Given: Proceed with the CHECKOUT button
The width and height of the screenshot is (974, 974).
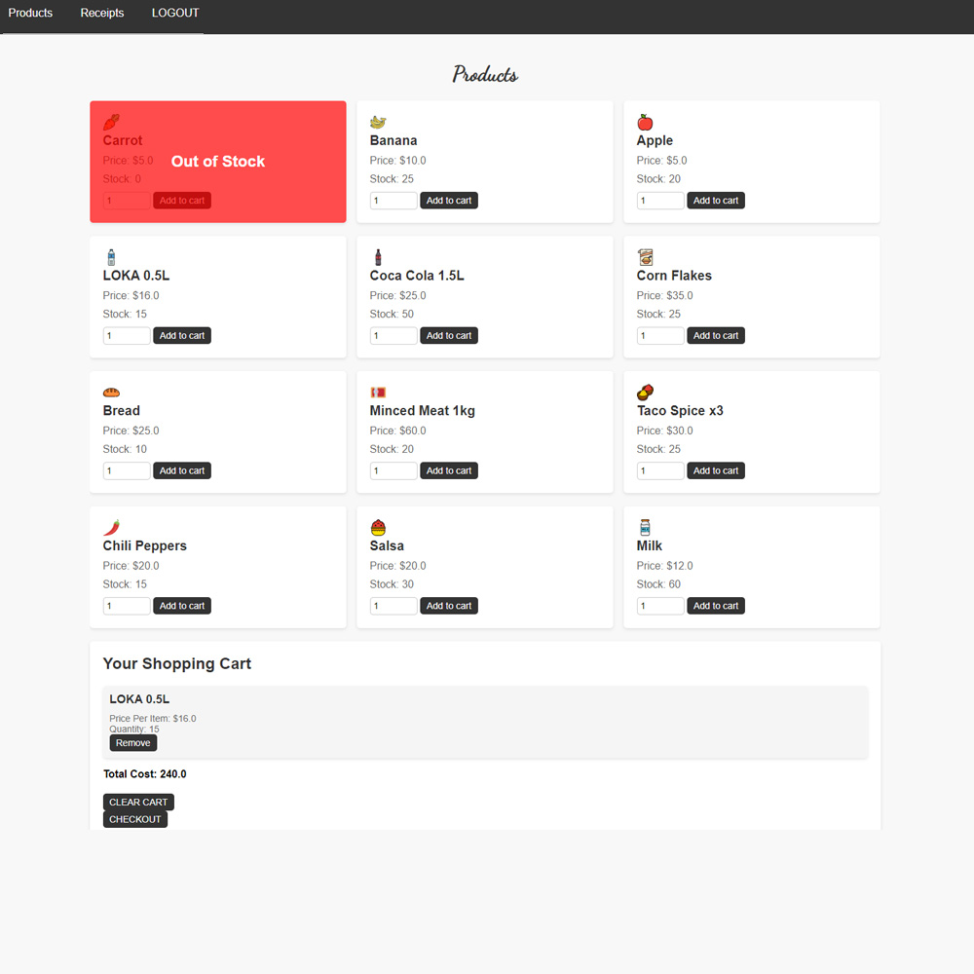Looking at the screenshot, I should [x=135, y=819].
